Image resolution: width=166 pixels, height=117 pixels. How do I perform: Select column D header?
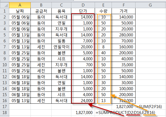coord(83,5)
